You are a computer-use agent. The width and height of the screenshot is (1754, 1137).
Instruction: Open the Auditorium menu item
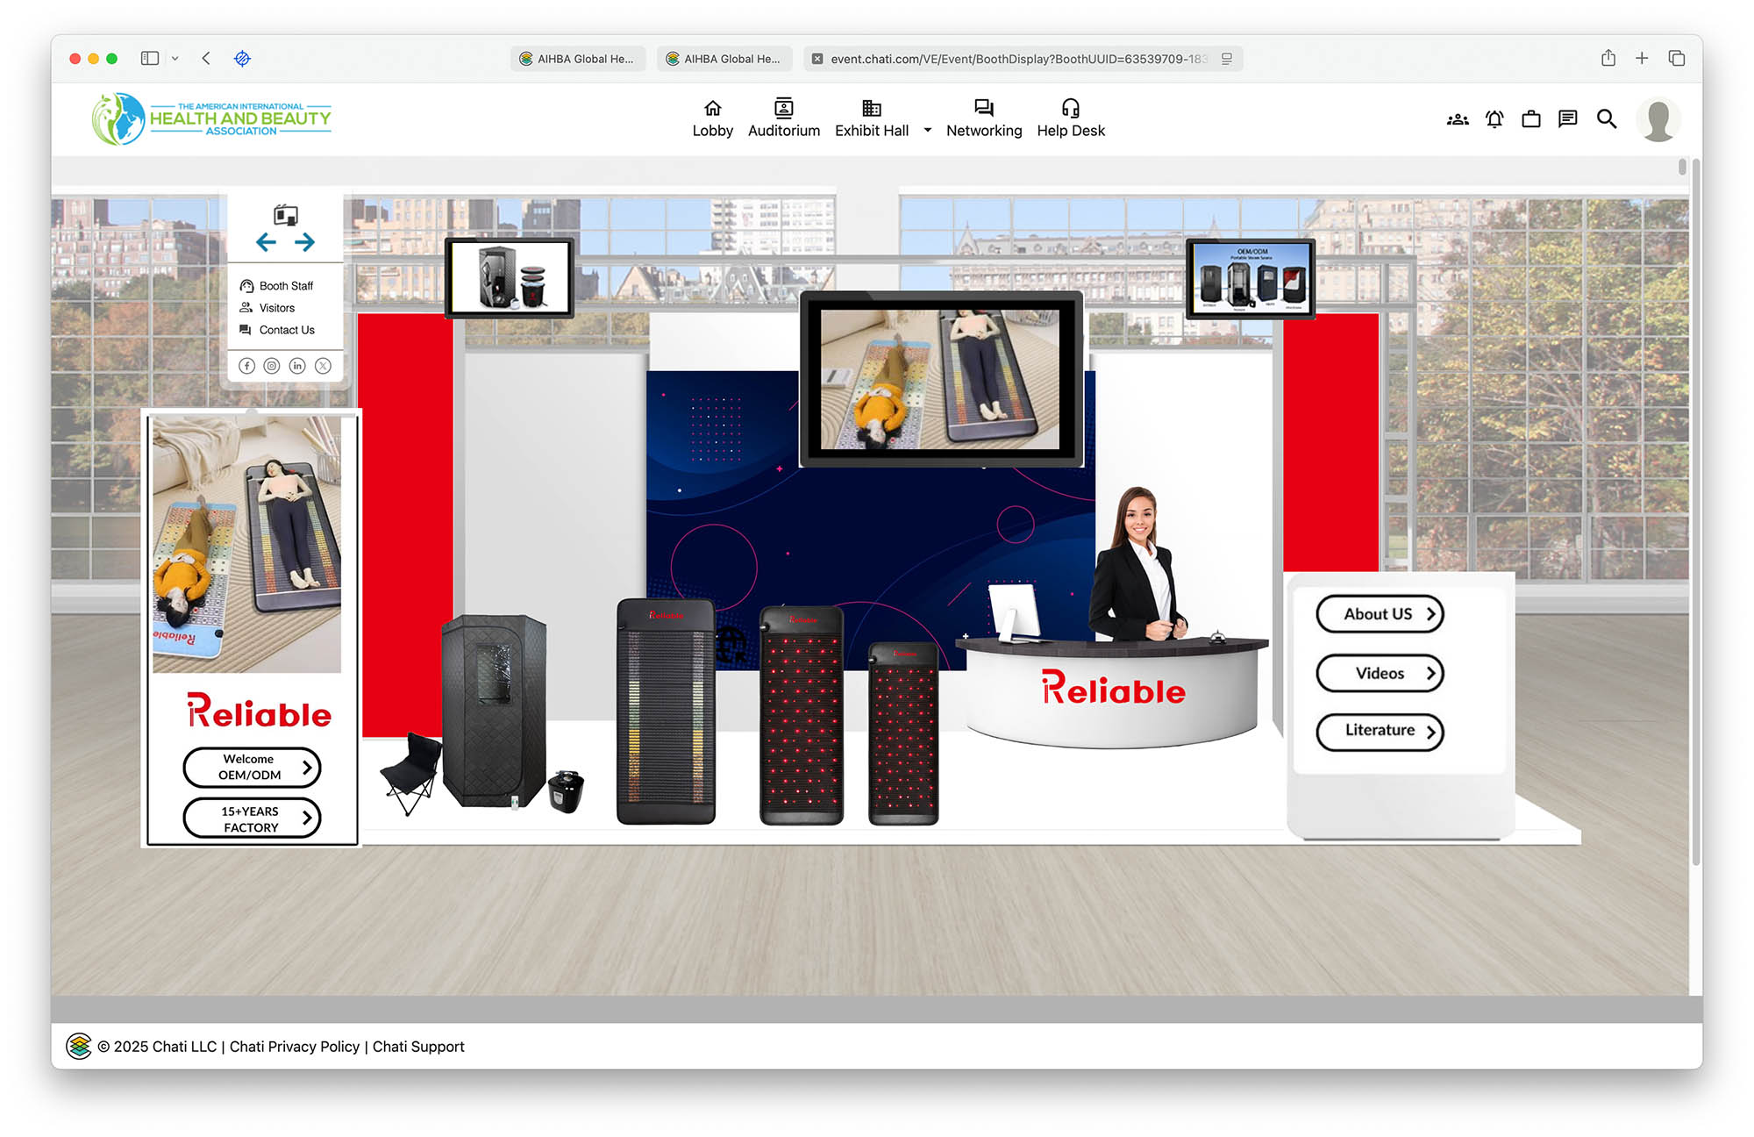(783, 118)
